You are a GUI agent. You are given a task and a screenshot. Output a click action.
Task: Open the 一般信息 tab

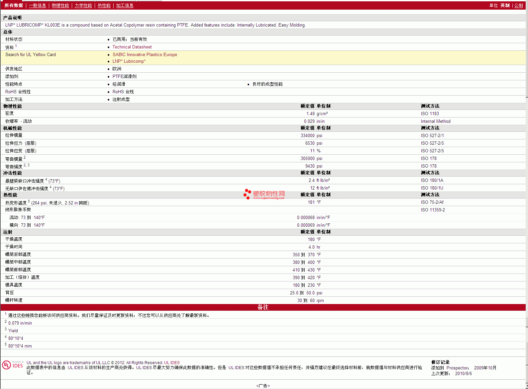coord(37,5)
